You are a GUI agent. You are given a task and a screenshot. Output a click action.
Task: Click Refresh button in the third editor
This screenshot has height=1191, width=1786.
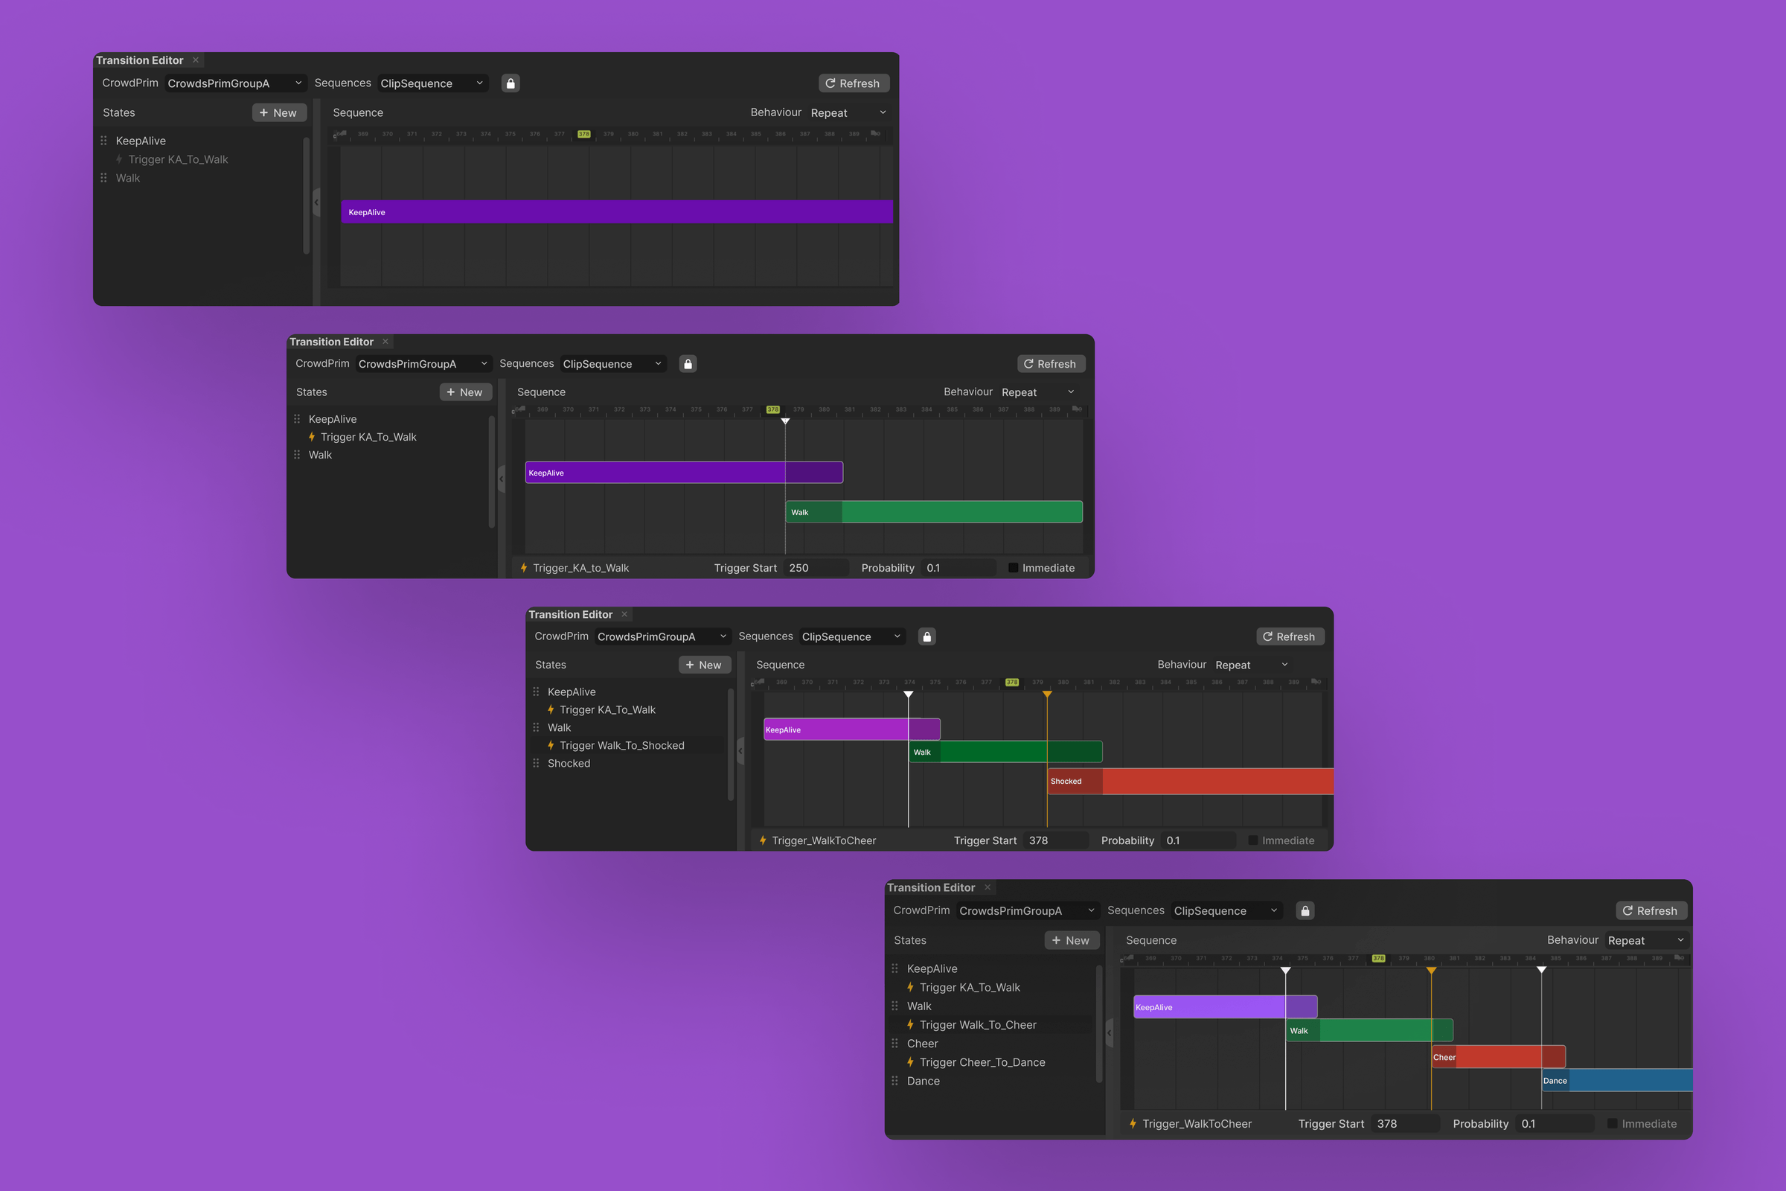1290,636
